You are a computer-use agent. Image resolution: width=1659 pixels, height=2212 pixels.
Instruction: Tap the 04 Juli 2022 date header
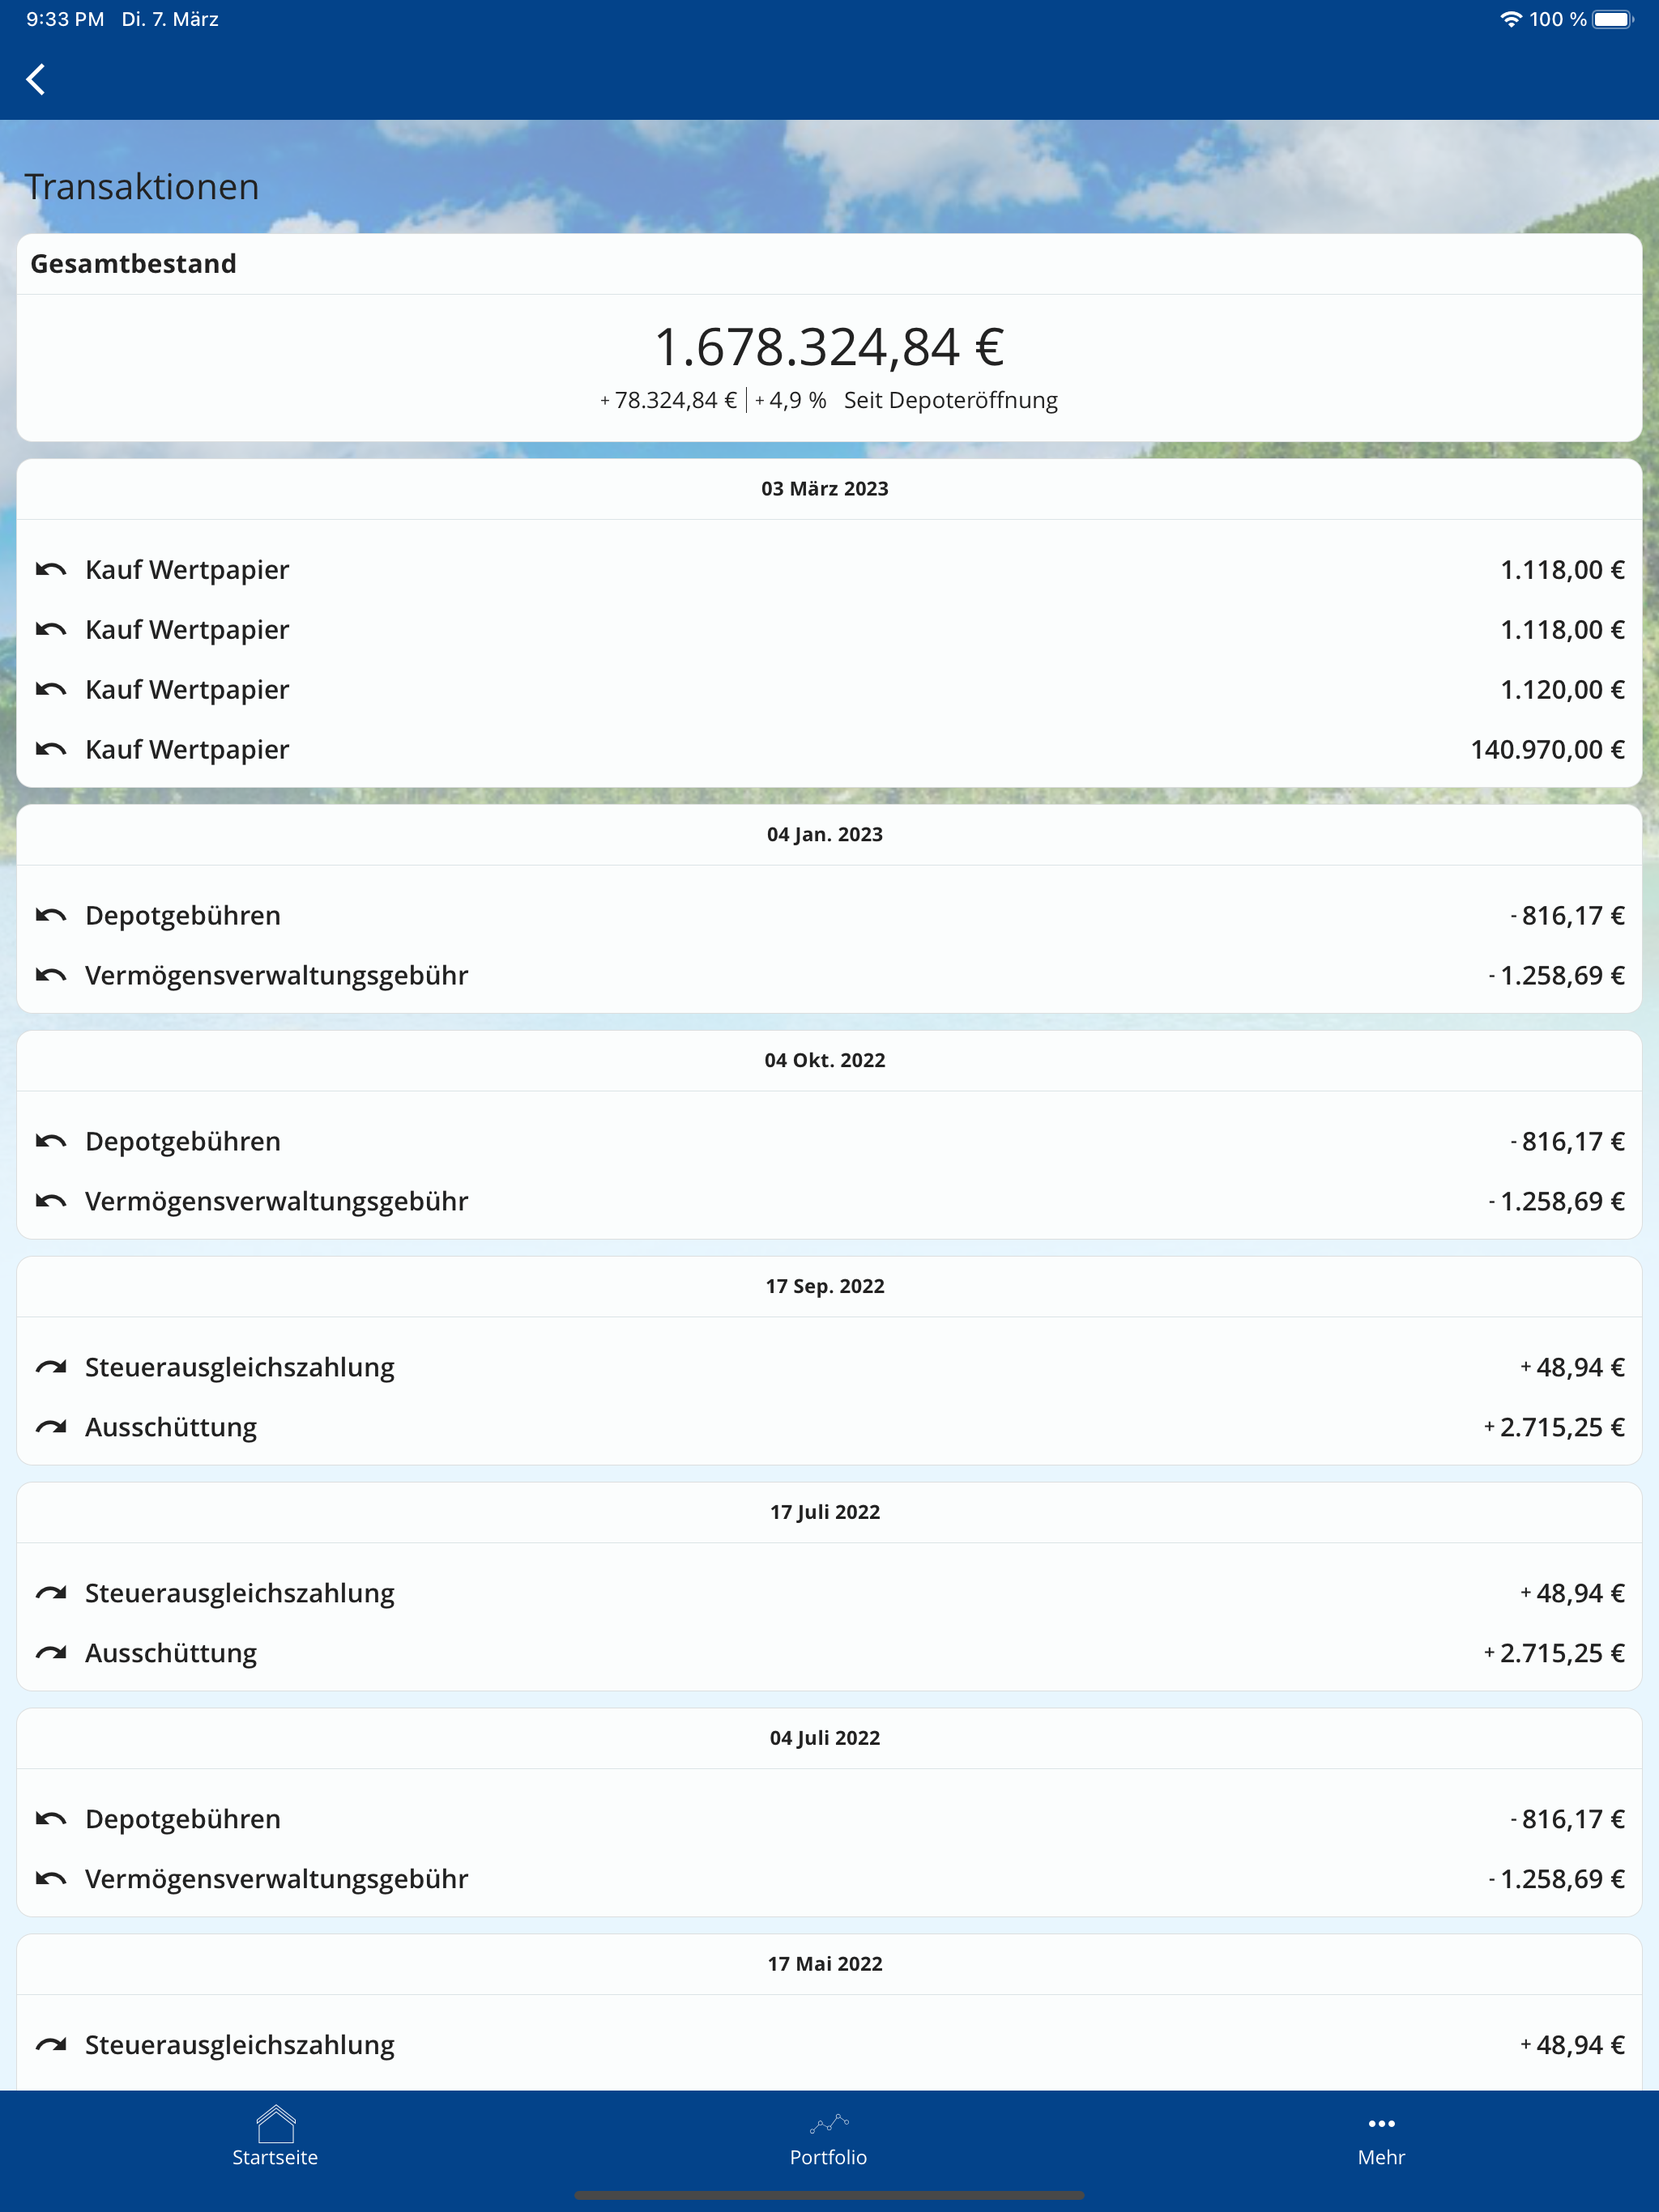coord(825,1739)
